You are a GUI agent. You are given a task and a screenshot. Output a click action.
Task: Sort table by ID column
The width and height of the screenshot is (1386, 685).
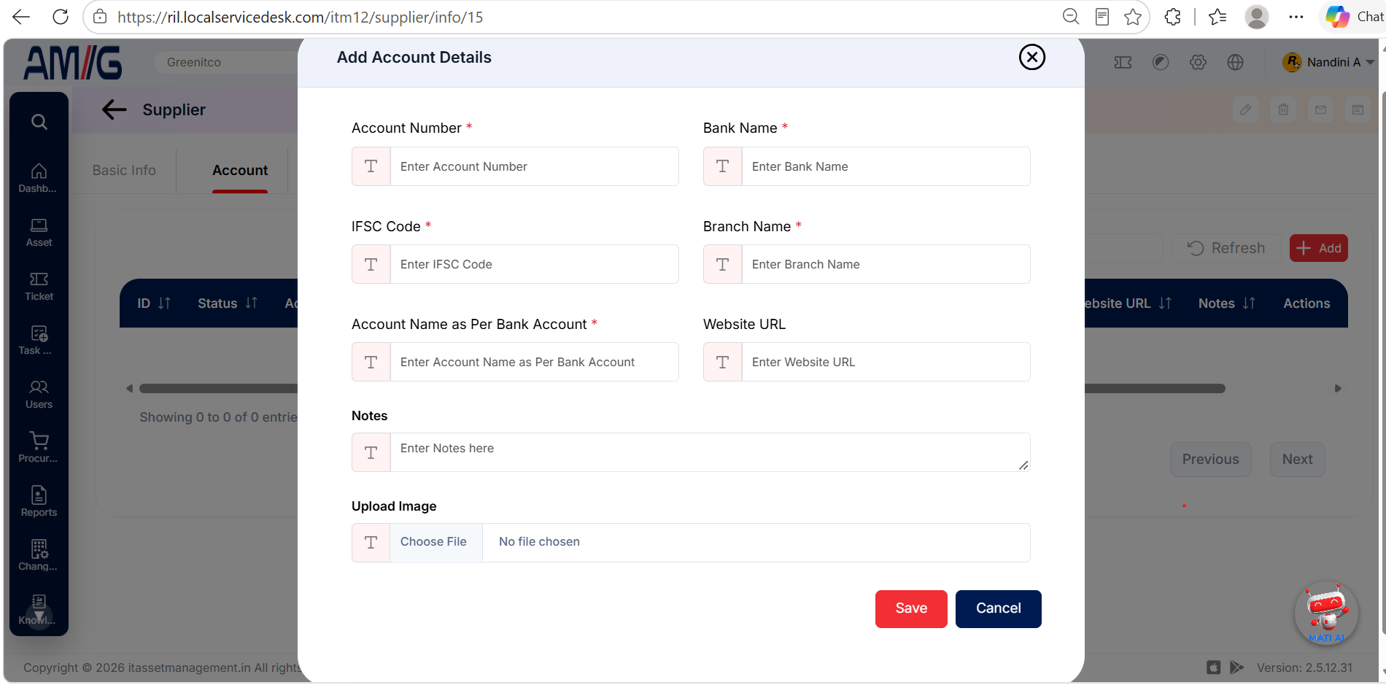coord(153,303)
